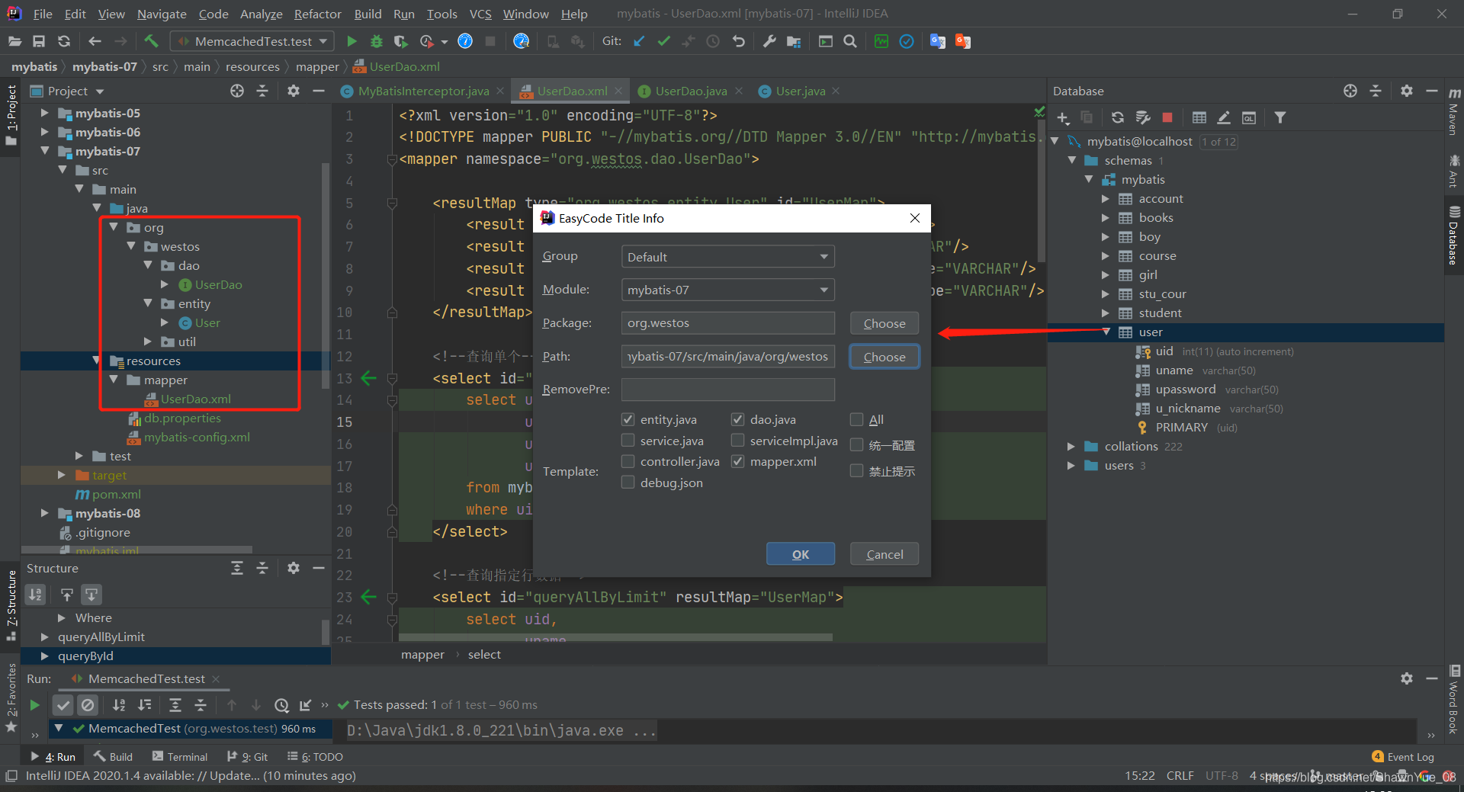The image size is (1464, 792).
Task: Show Git history clock icon
Action: [x=713, y=41]
